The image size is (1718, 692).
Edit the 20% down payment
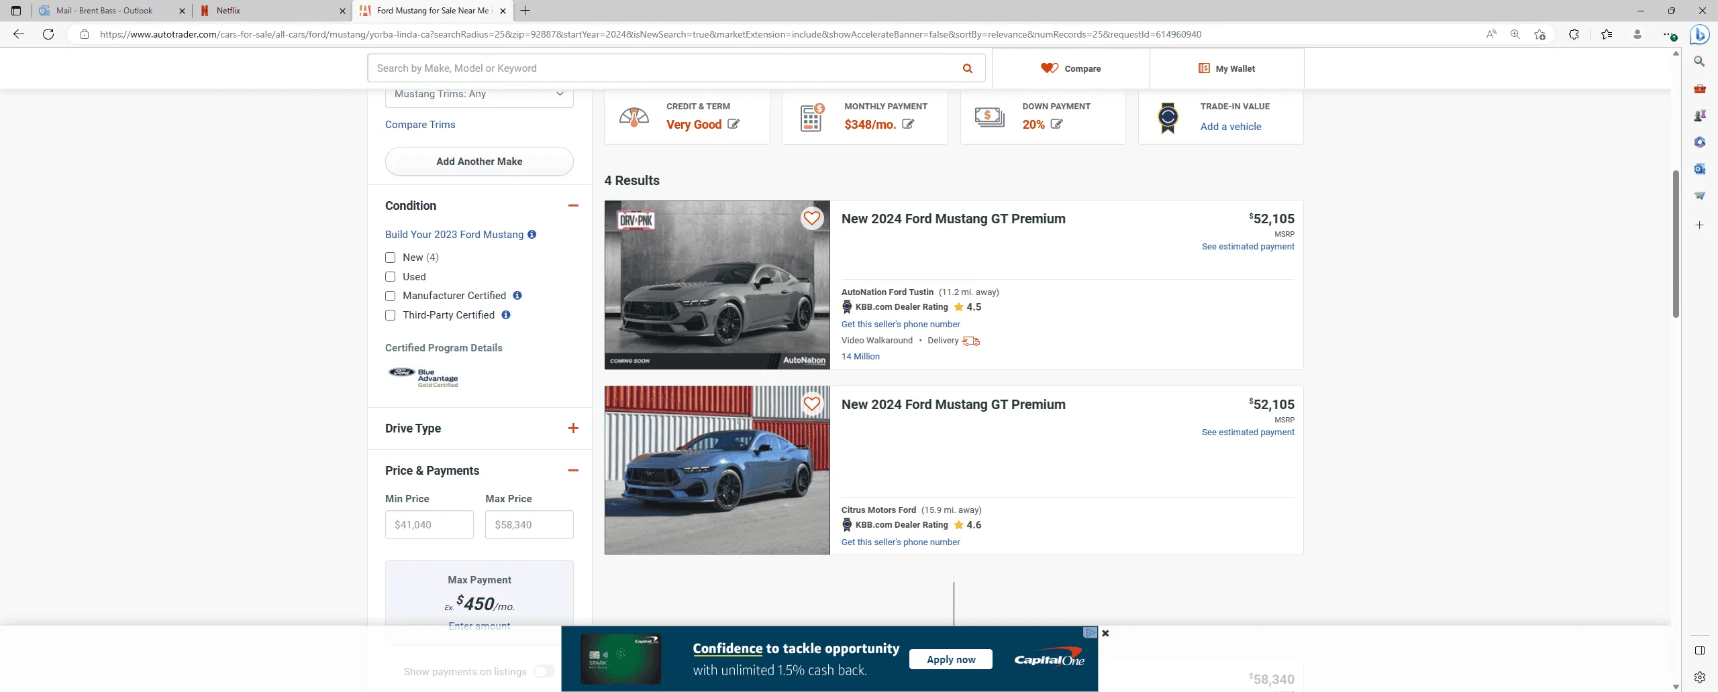pyautogui.click(x=1056, y=124)
